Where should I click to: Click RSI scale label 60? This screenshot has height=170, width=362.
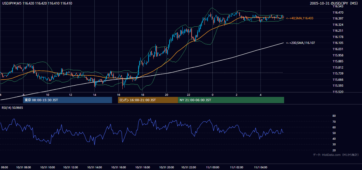[x=334, y=127]
